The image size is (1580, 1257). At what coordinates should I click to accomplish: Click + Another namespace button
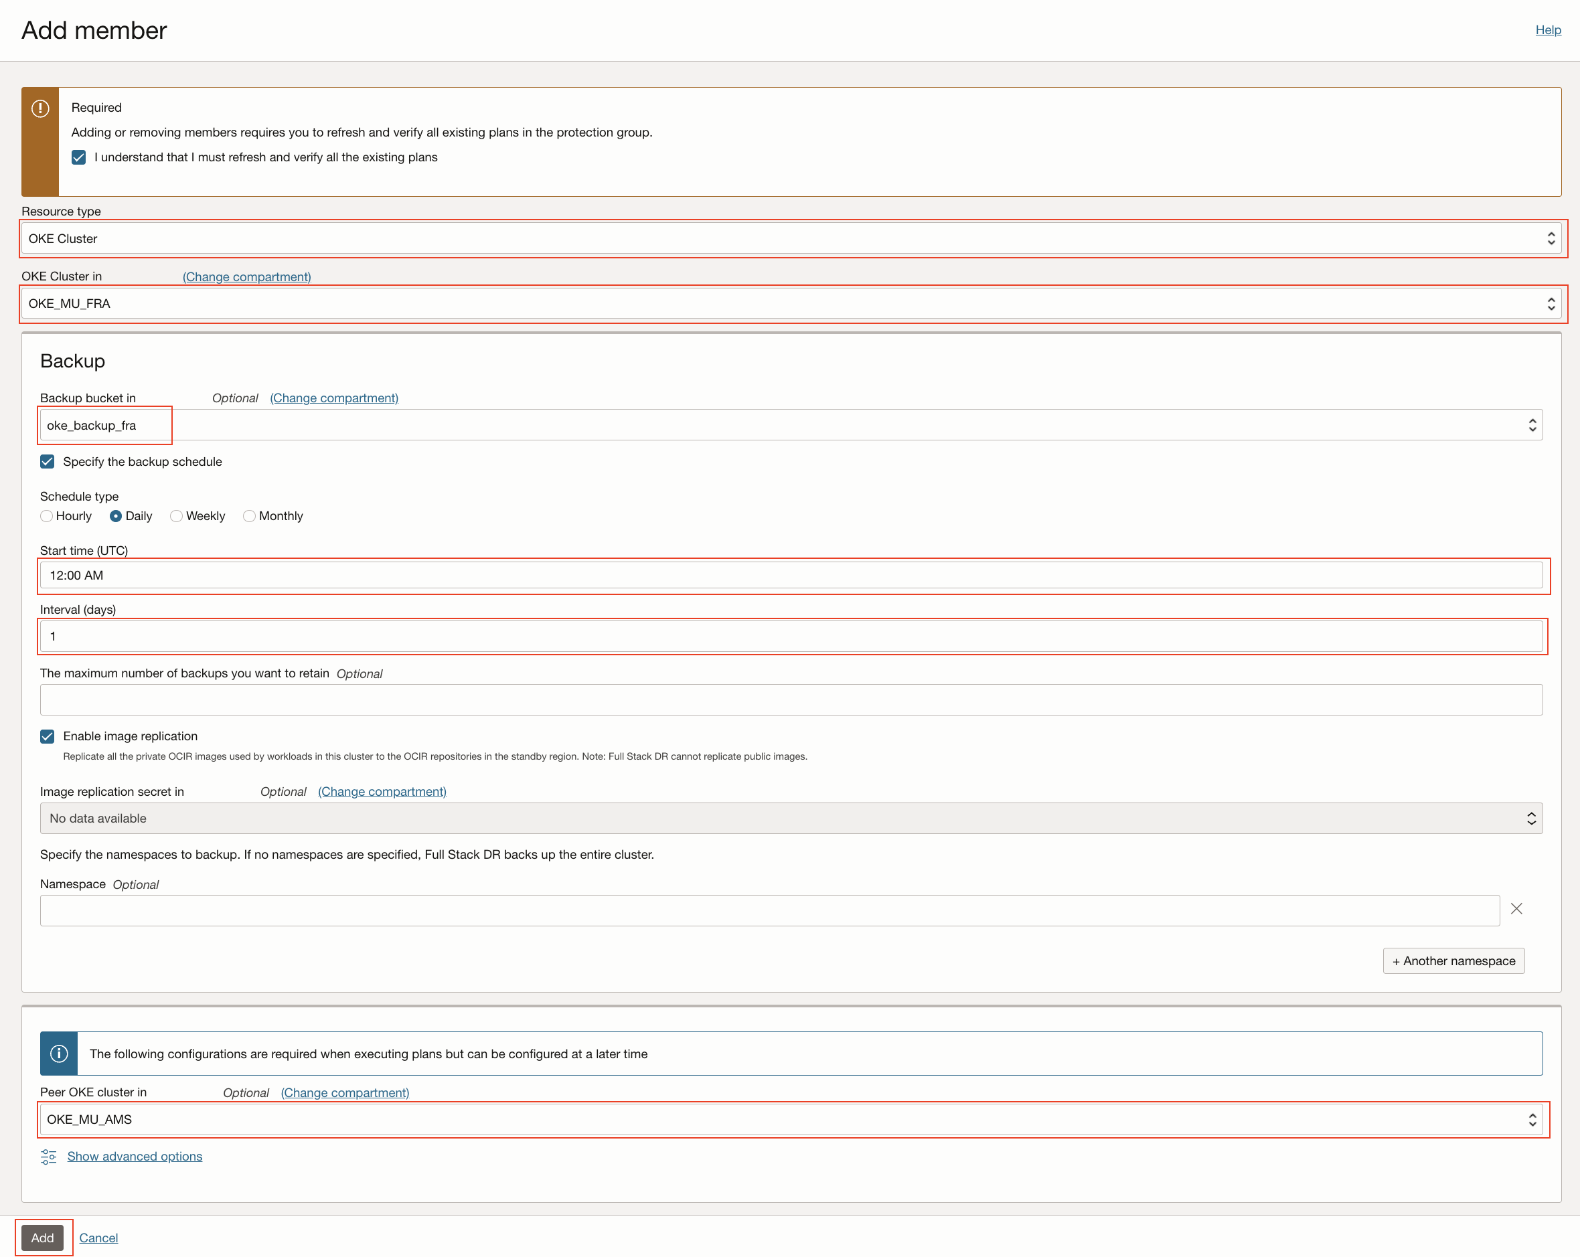pyautogui.click(x=1453, y=961)
